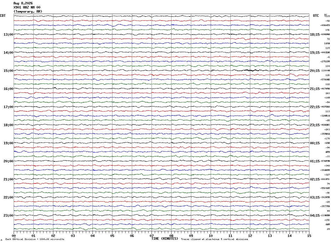Select the station header X901 HHZ NM 00
Viewport: 331px width, 243px height.
pyautogui.click(x=27, y=7)
